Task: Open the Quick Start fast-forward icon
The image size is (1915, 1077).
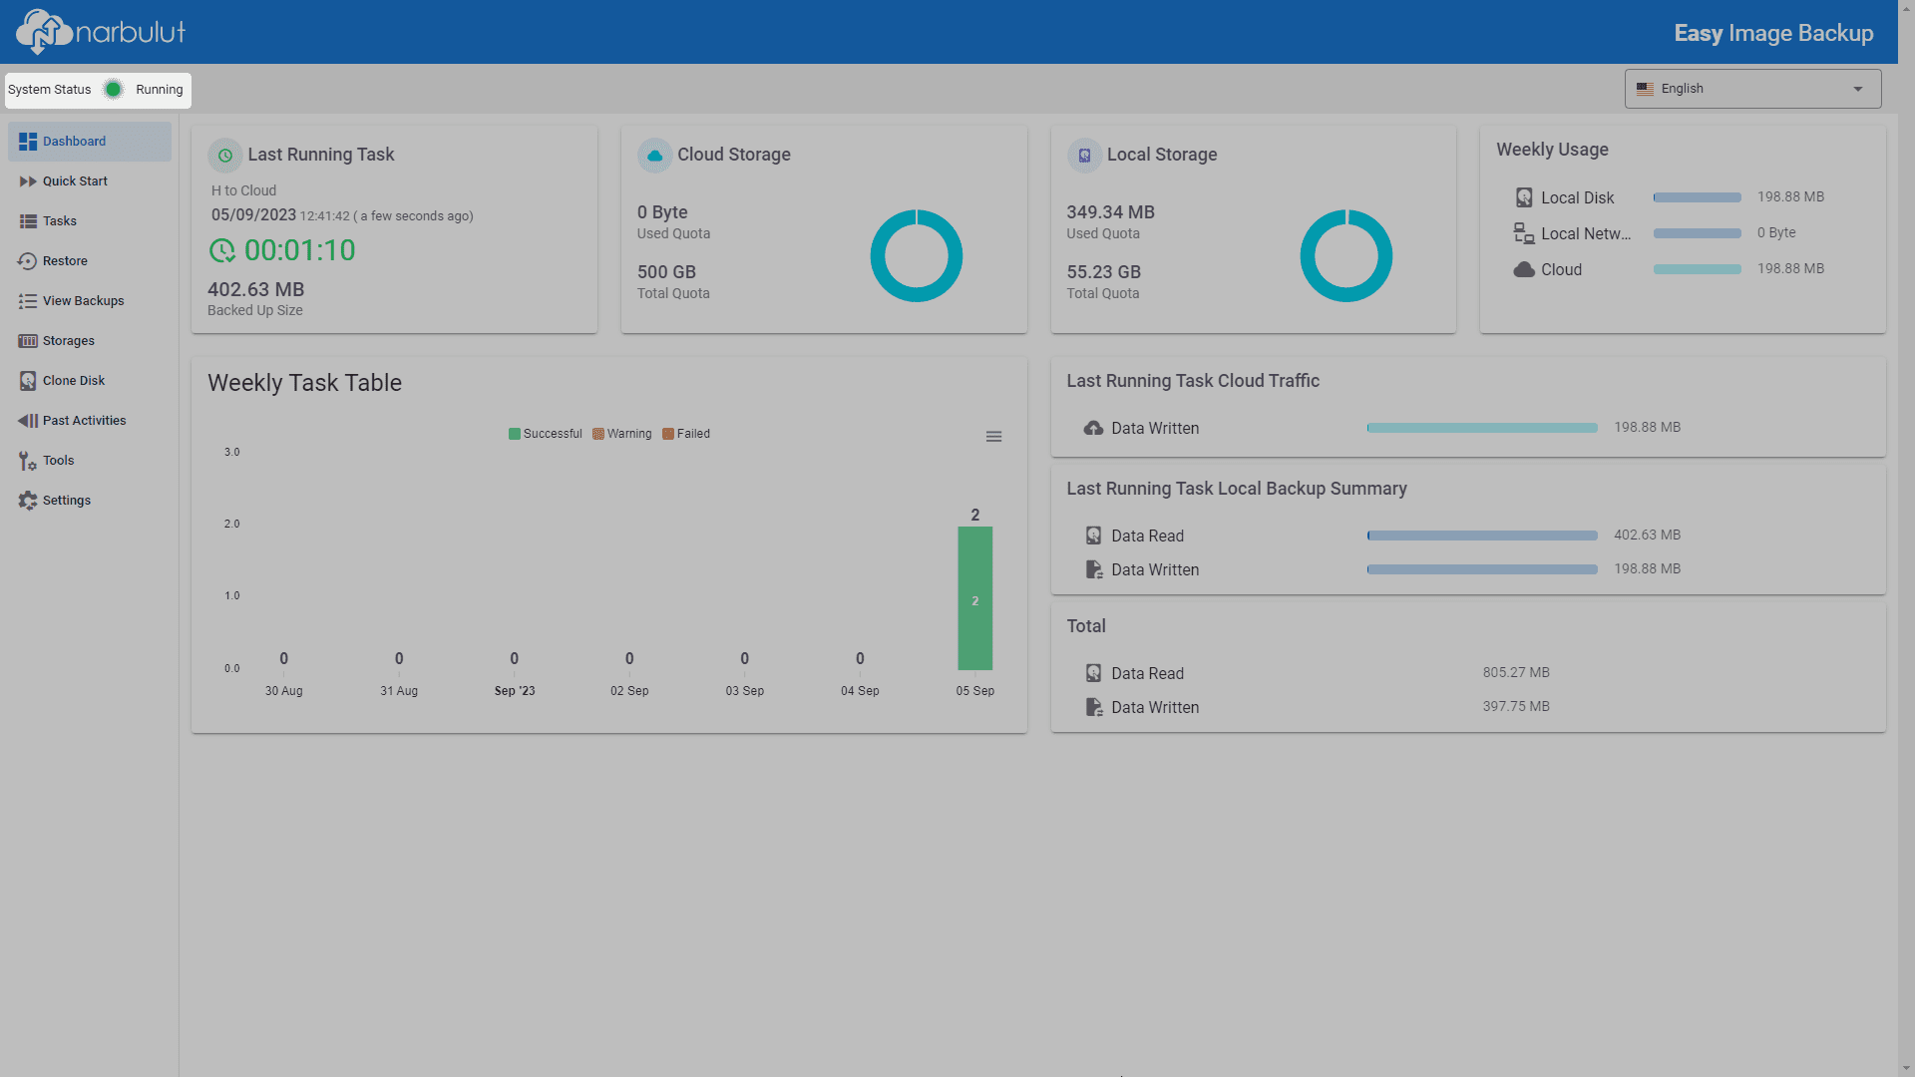Action: [28, 181]
